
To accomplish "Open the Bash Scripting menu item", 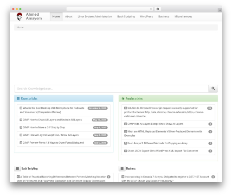I will click(126, 17).
